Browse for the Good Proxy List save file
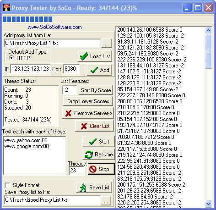 (x=106, y=200)
